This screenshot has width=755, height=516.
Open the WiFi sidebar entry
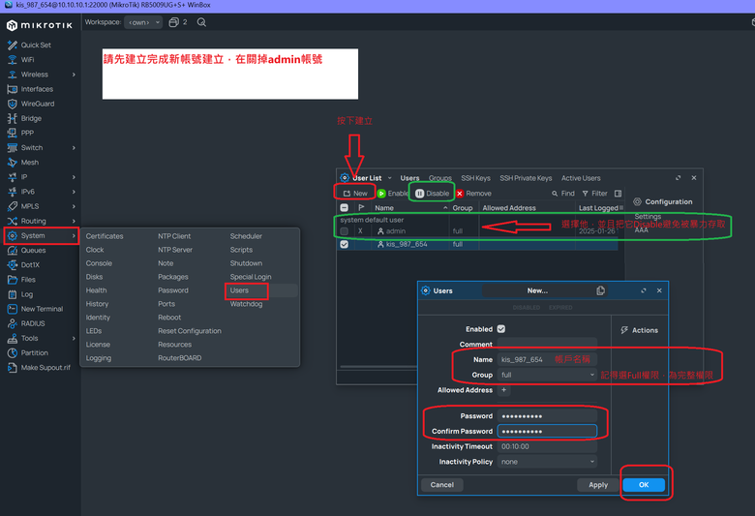pos(20,60)
